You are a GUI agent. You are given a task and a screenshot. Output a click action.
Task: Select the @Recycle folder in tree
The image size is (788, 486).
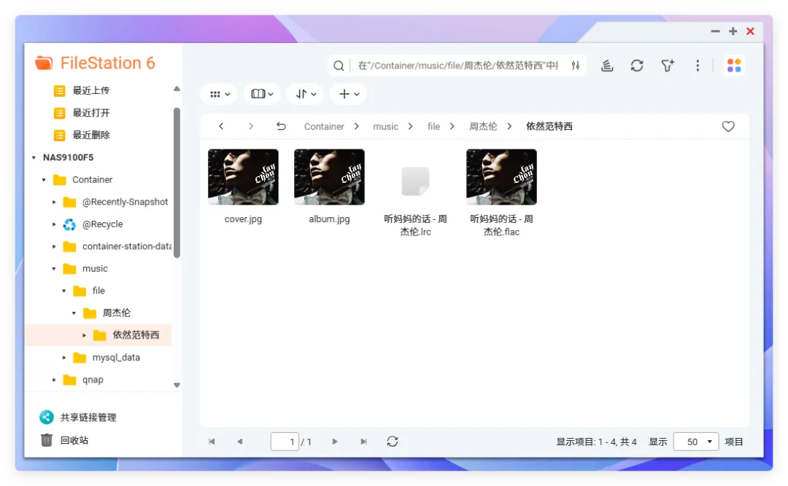[x=103, y=224]
